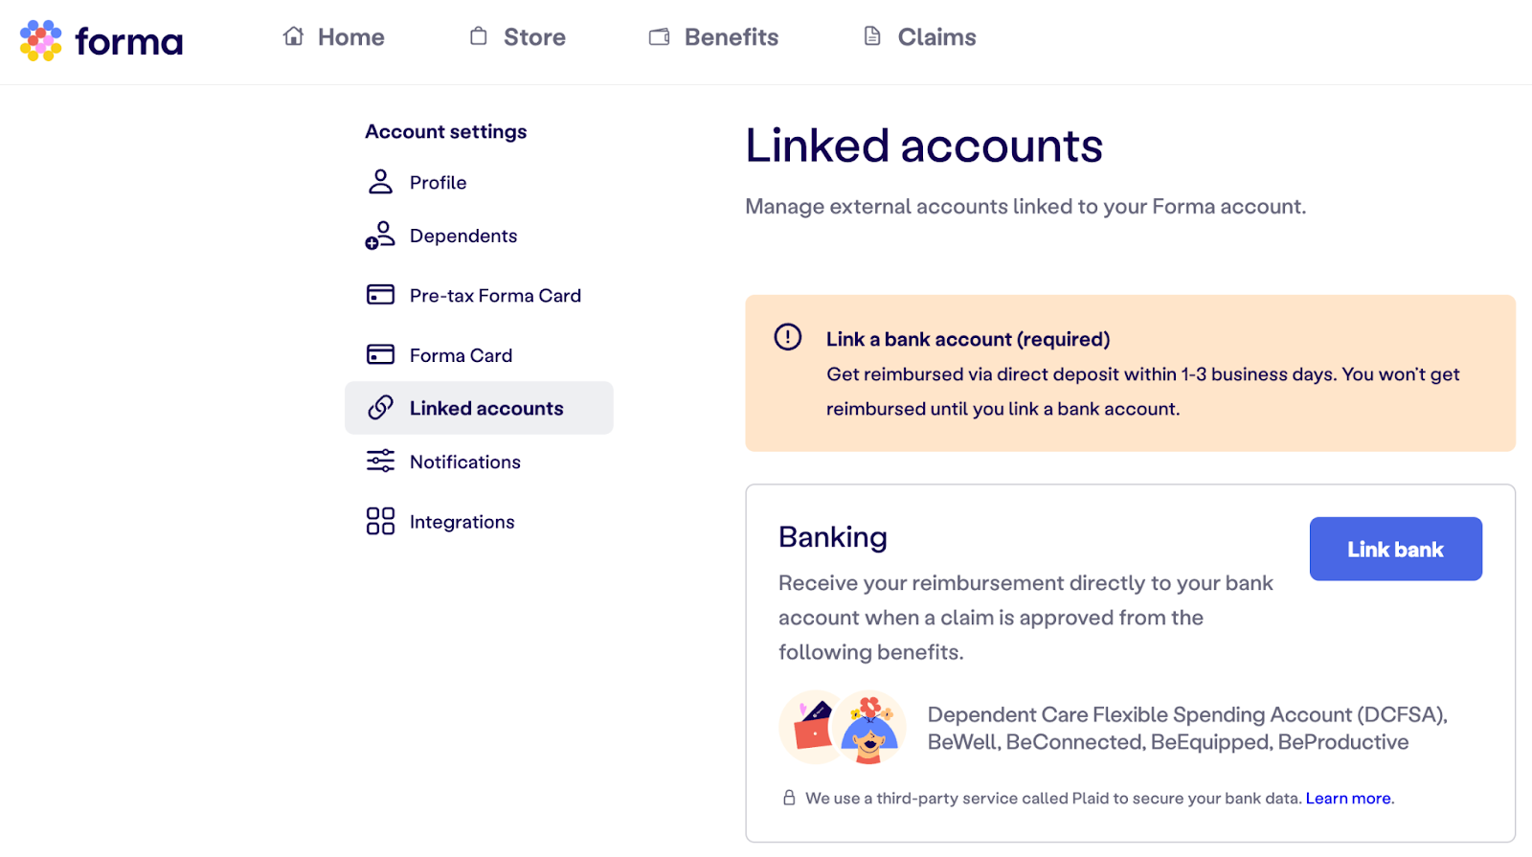Click the Benefits wallet icon

(x=660, y=37)
